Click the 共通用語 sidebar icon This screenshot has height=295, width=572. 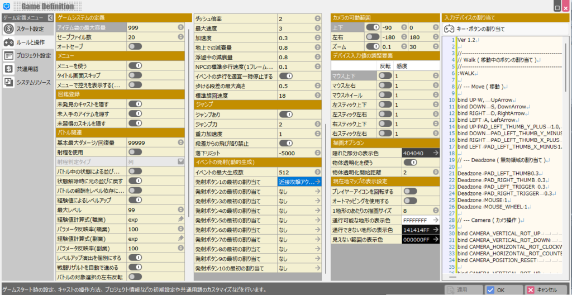8,69
